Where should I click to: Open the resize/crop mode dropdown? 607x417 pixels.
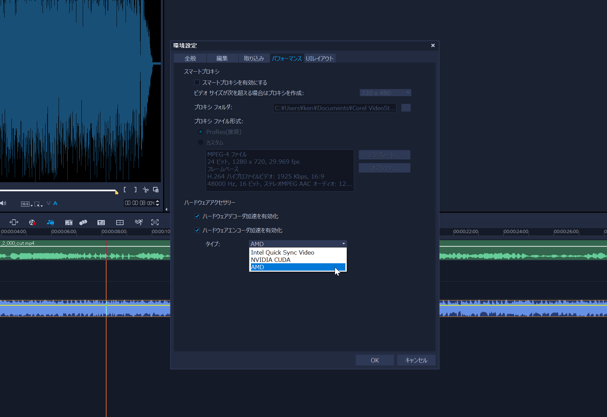click(39, 204)
